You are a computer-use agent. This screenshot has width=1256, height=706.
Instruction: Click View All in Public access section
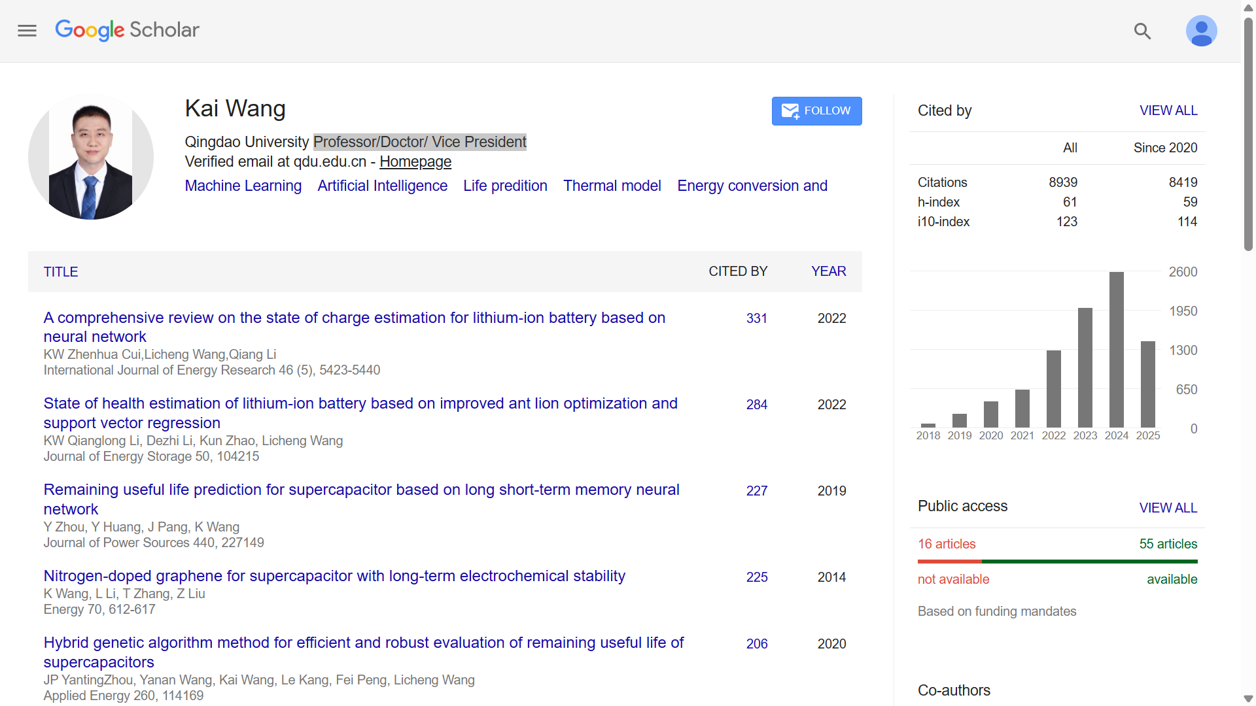point(1168,508)
